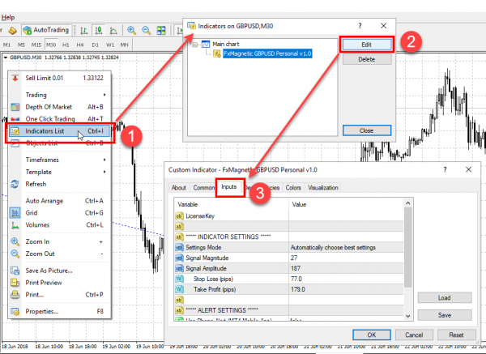This screenshot has height=354, width=486.
Task: Open the Help menu
Action: [8, 17]
